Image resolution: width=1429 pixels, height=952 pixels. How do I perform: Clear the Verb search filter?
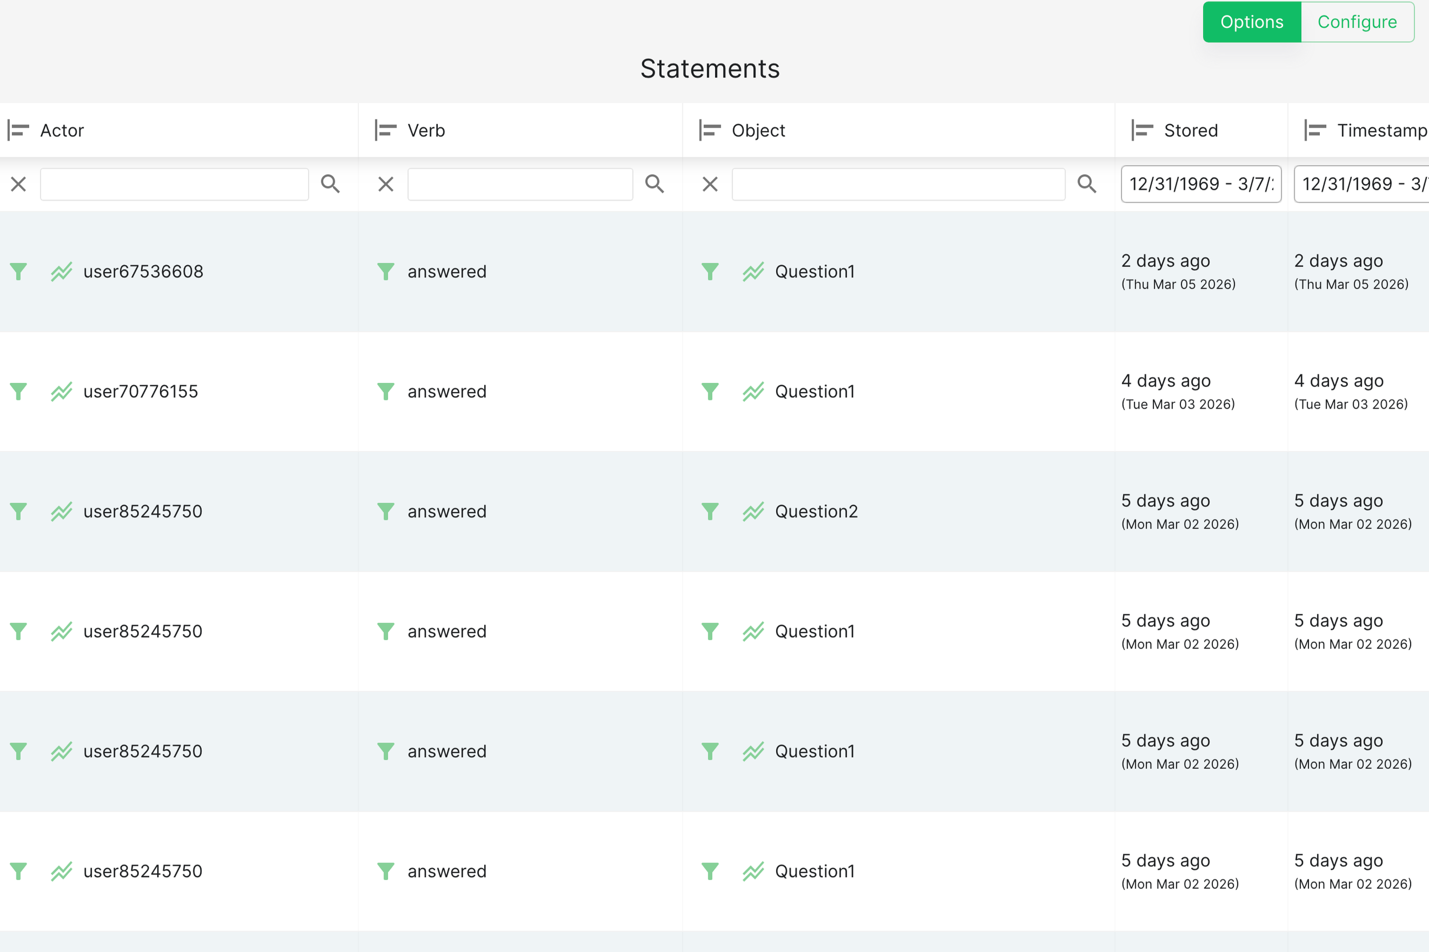[386, 184]
